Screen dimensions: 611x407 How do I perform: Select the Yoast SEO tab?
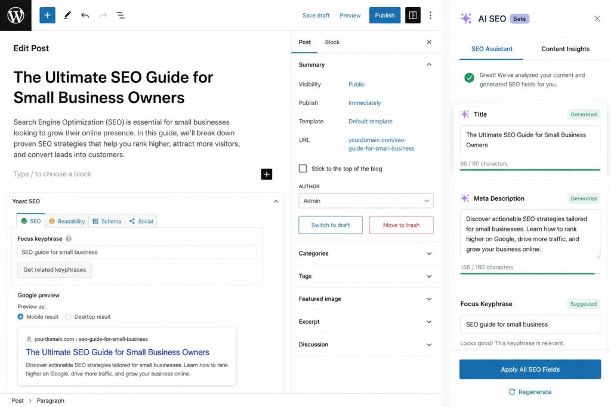[x=31, y=221]
